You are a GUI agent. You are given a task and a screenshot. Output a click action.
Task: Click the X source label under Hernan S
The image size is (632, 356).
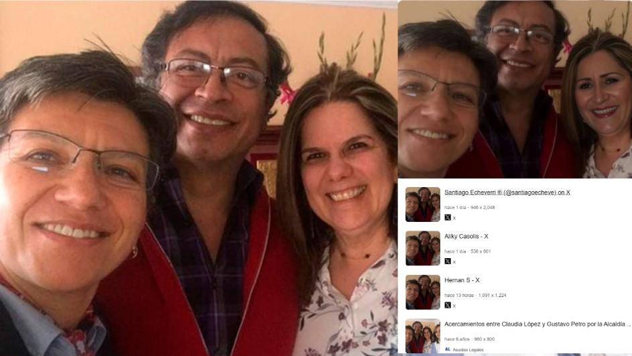[x=454, y=306]
